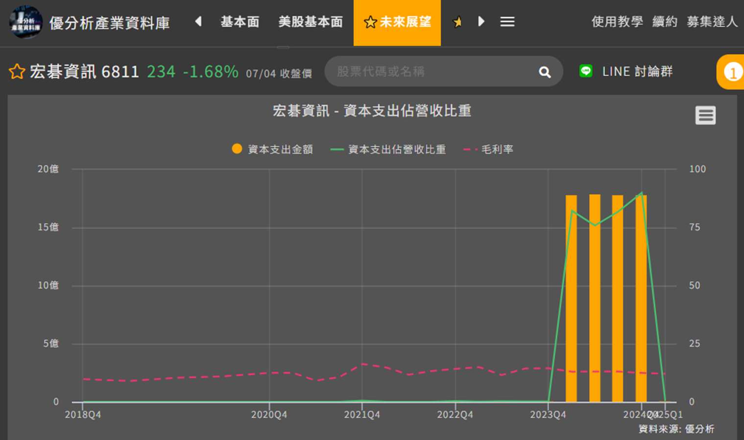Click the second orange capital expenditure bar

coord(595,298)
